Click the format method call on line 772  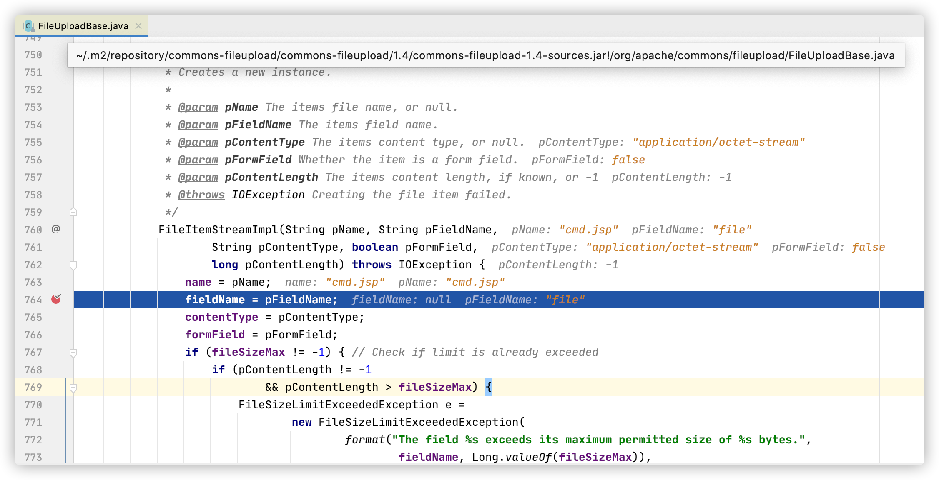tap(364, 440)
